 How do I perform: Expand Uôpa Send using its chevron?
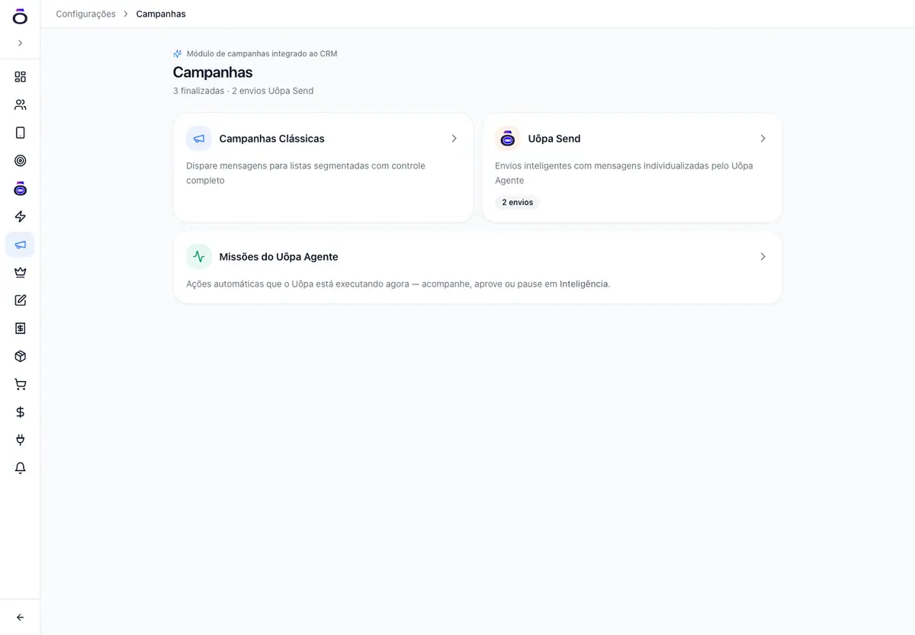tap(762, 139)
